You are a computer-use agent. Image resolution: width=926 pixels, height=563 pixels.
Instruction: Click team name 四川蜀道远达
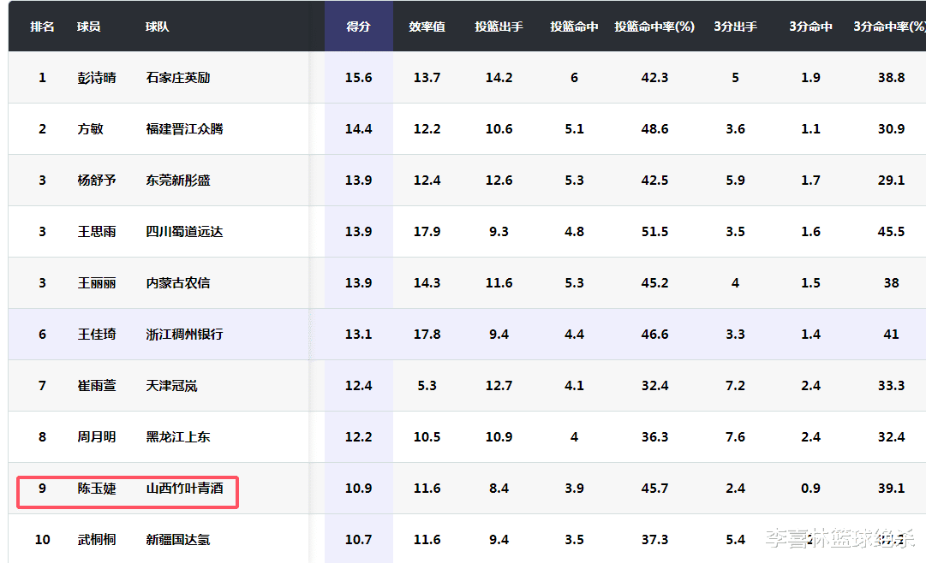pos(185,232)
